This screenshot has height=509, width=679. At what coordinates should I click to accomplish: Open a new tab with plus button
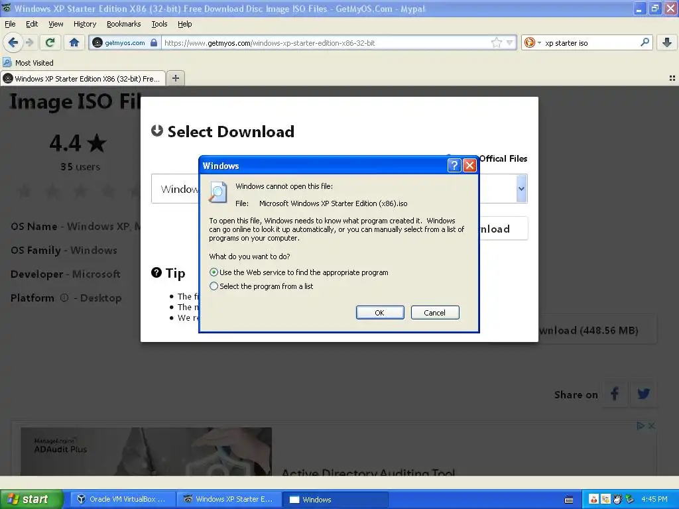(x=175, y=78)
